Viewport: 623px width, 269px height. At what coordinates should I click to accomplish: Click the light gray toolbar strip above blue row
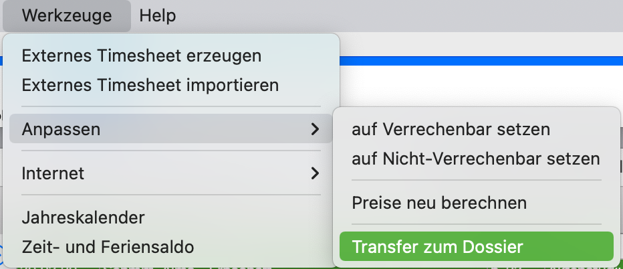point(481,44)
